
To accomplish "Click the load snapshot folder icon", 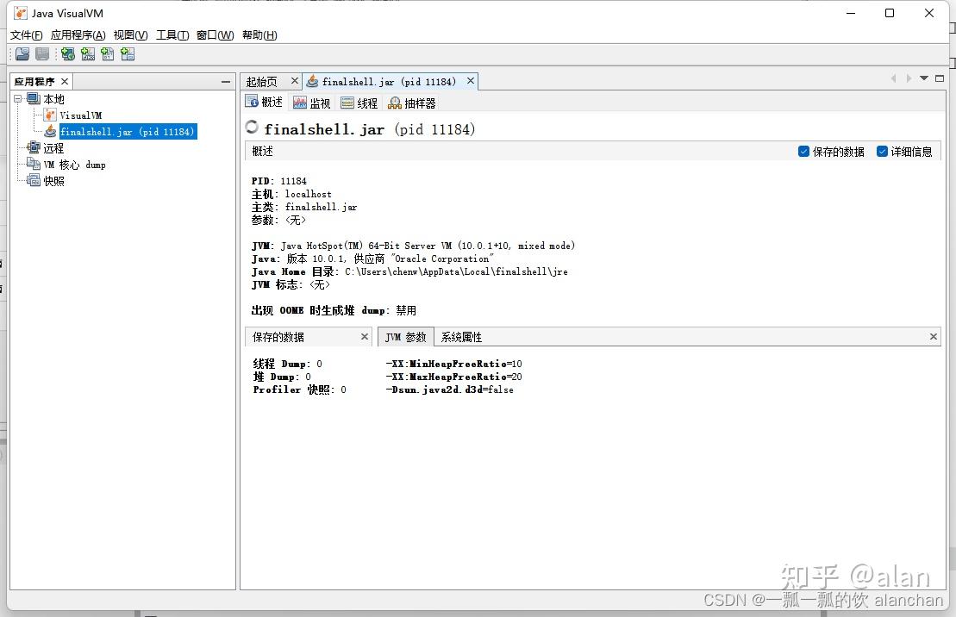I will click(22, 53).
